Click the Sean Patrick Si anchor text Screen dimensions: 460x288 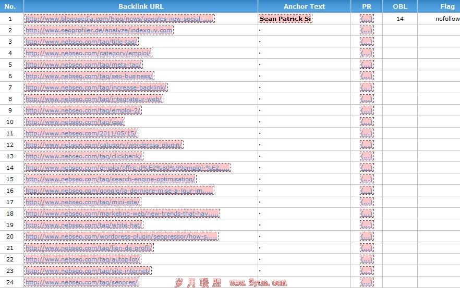pyautogui.click(x=285, y=19)
